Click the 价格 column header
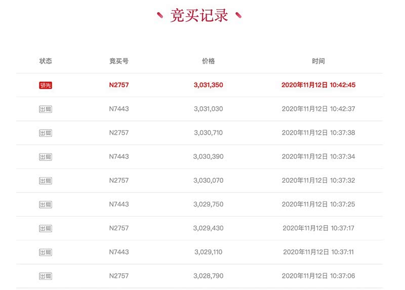 pos(208,61)
